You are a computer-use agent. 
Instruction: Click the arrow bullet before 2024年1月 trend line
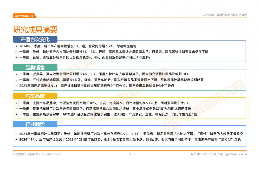pyautogui.click(x=16, y=140)
